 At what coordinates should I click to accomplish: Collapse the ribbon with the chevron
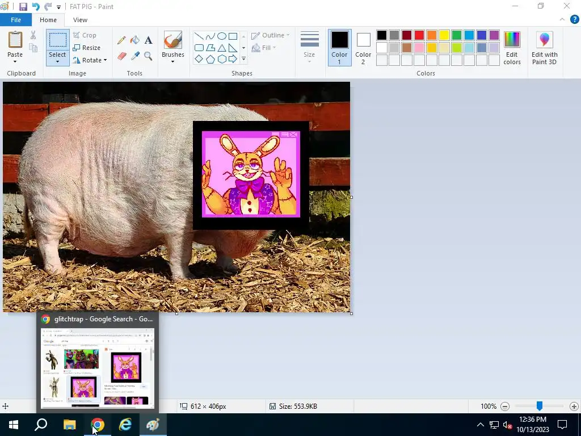click(562, 20)
